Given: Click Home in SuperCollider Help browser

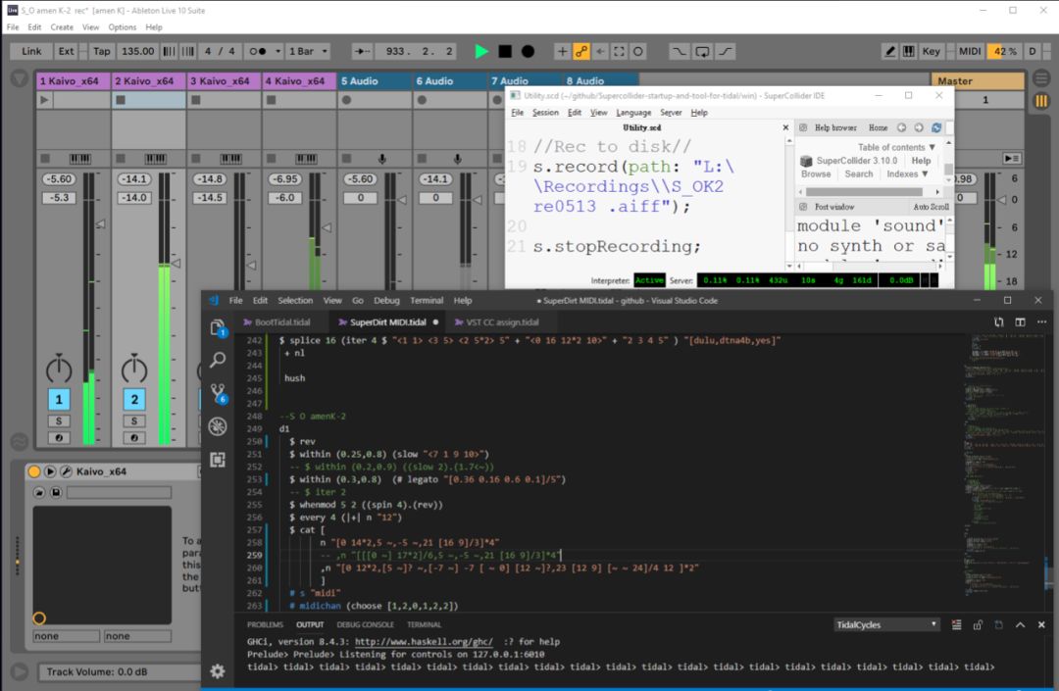Looking at the screenshot, I should (x=878, y=127).
